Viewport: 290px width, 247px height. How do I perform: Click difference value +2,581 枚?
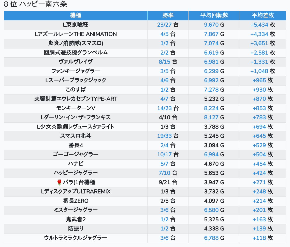(x=263, y=53)
